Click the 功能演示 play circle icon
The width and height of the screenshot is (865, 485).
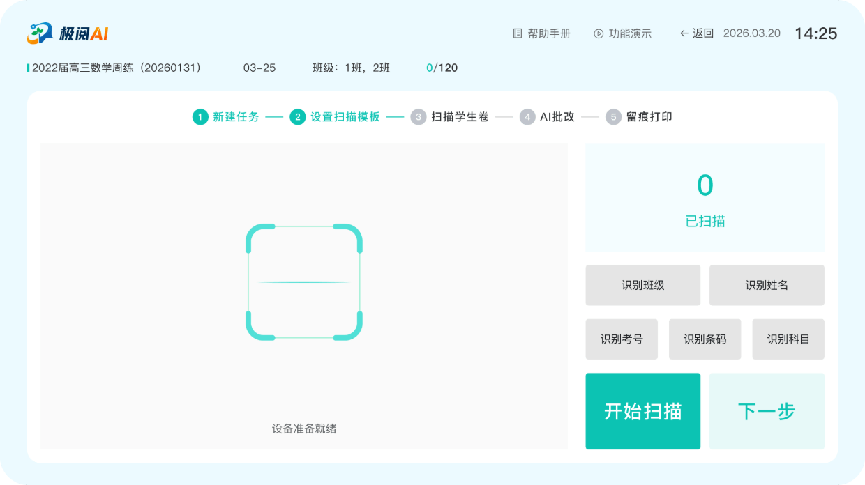coord(599,33)
